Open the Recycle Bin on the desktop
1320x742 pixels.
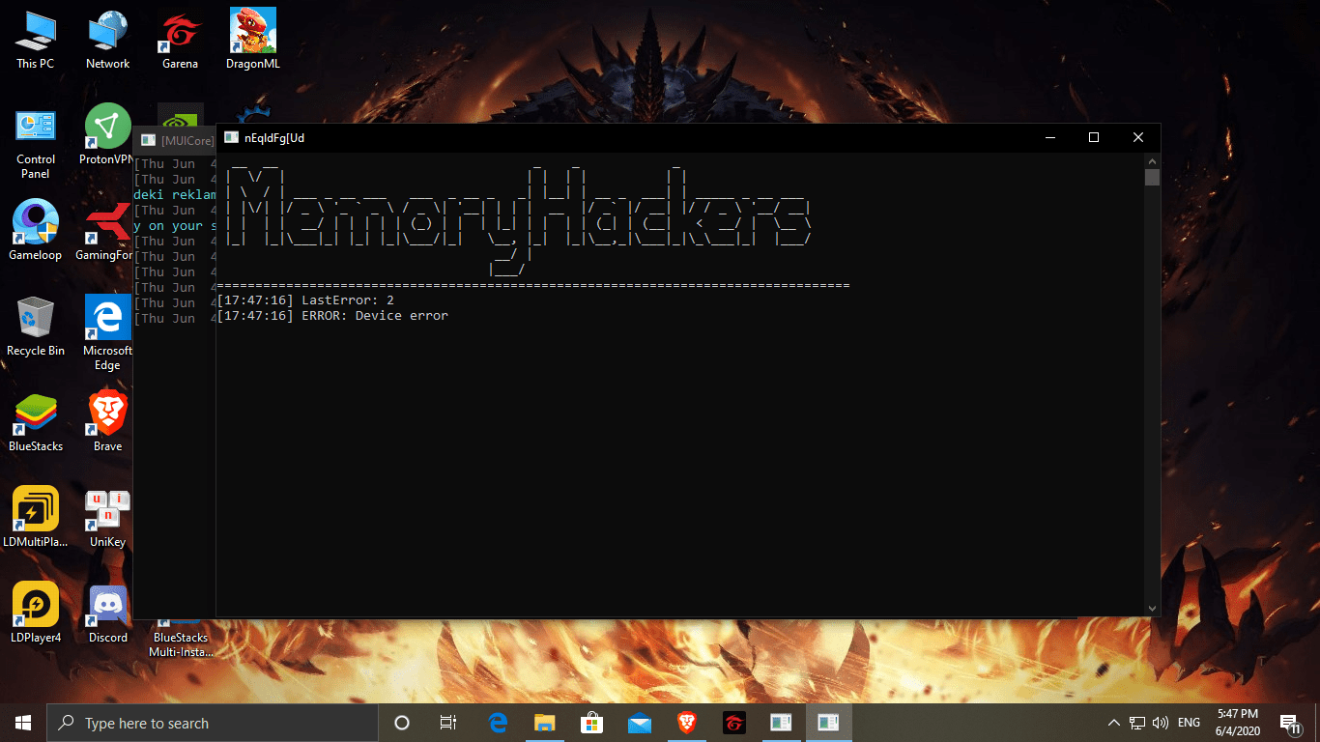36,327
